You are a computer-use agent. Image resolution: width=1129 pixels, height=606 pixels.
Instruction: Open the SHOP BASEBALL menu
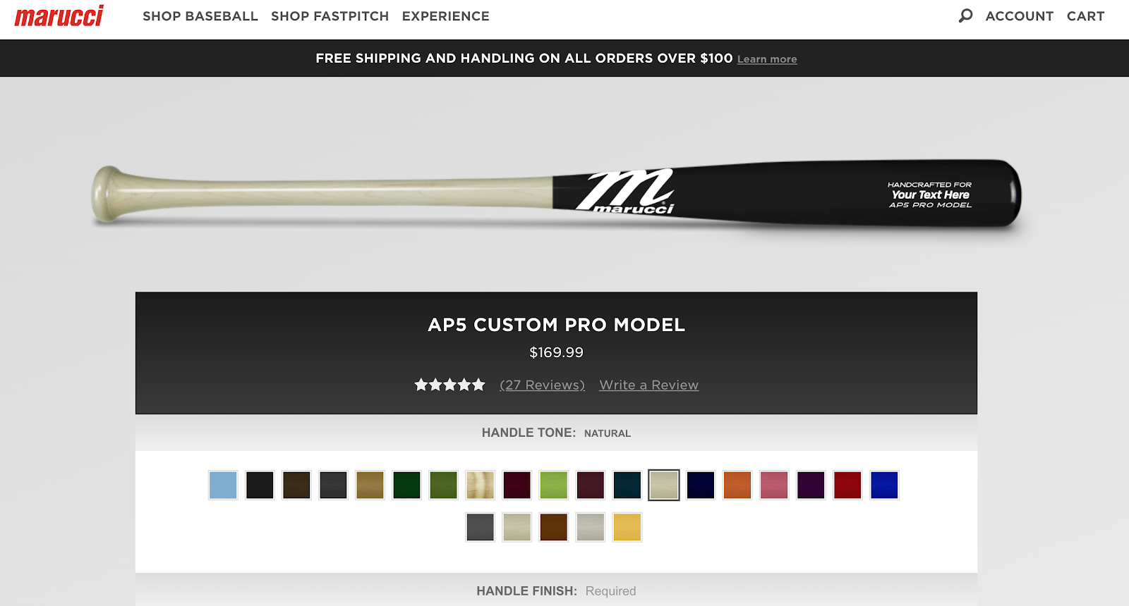click(x=200, y=16)
